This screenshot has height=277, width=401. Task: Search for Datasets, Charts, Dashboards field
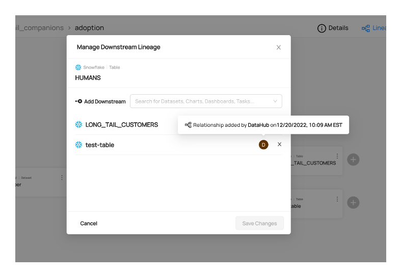(x=206, y=101)
